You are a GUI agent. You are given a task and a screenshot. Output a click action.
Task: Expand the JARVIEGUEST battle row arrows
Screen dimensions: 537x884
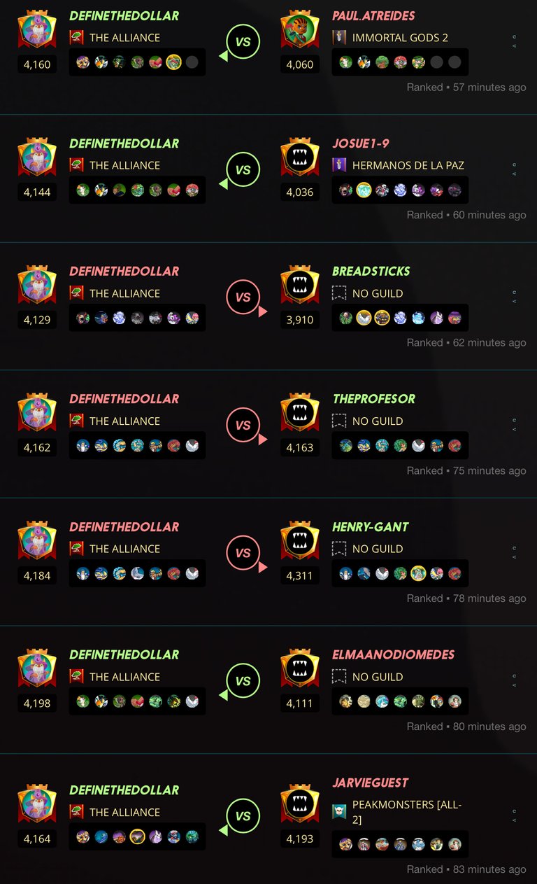[515, 815]
